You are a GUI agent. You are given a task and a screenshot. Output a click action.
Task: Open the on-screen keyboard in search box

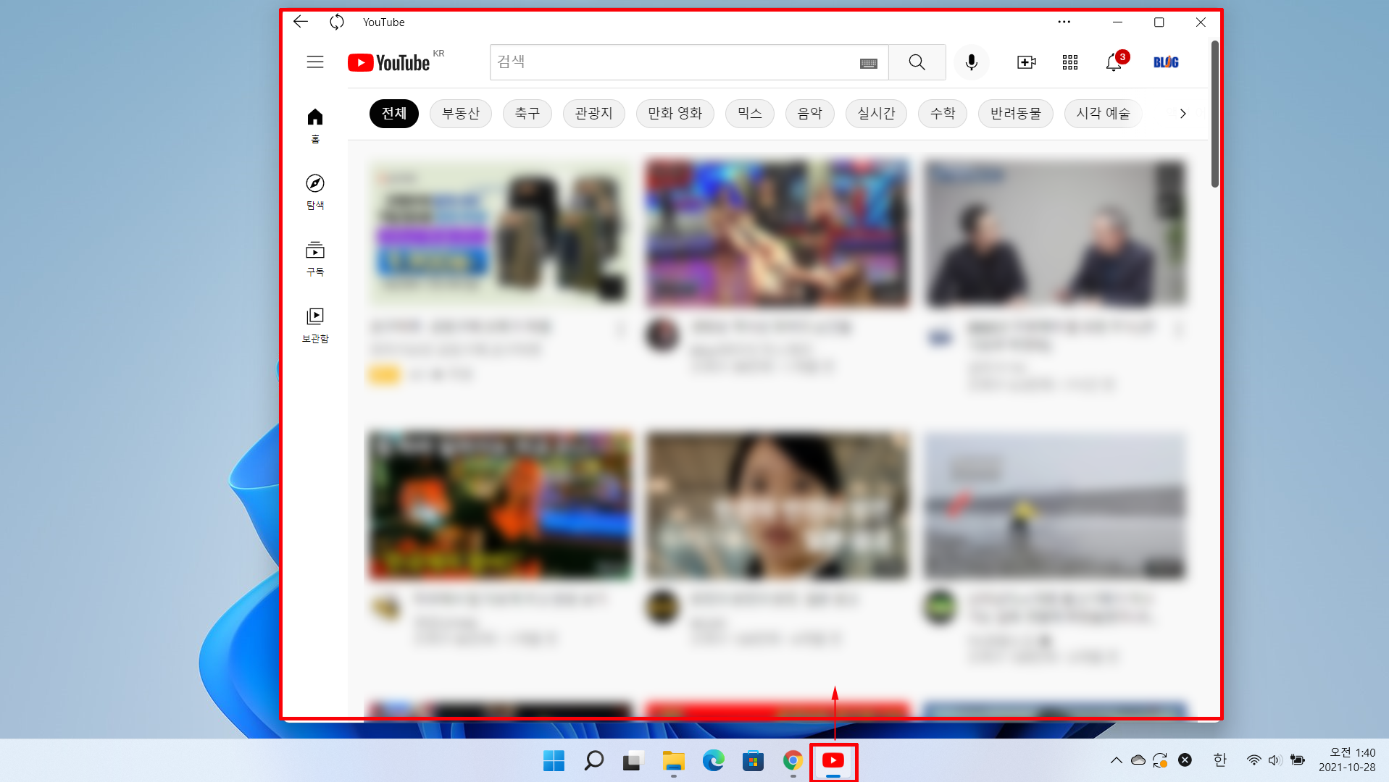click(869, 63)
